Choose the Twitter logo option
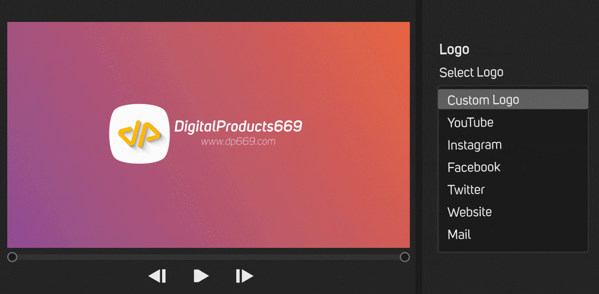Screen dimensions: 599x294 coord(466,190)
